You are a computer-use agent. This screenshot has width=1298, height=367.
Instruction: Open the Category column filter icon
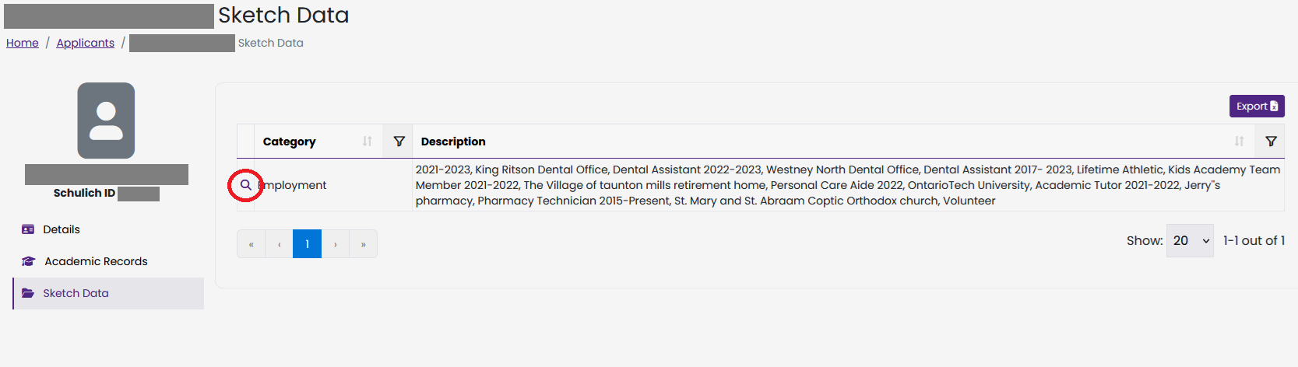coord(399,142)
